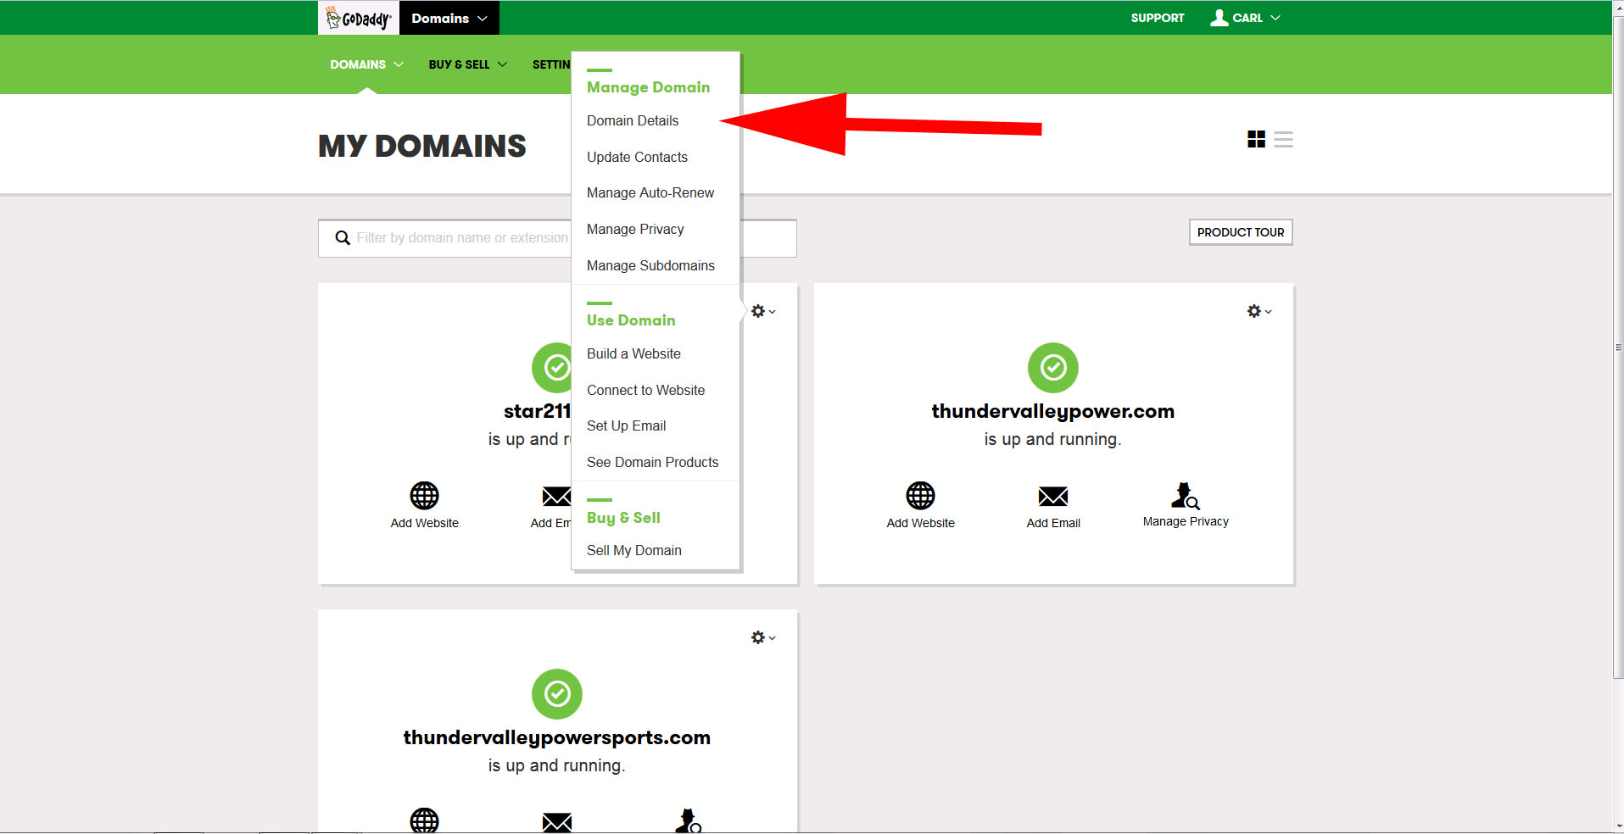Click Add Website globe on star211 card

point(424,496)
